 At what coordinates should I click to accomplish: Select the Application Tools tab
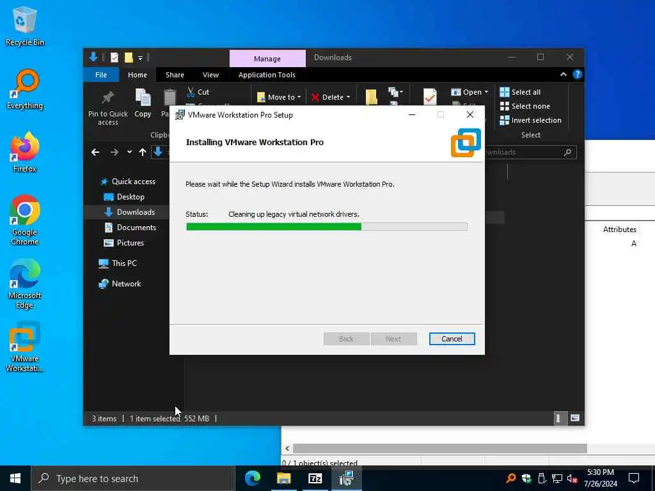click(267, 75)
